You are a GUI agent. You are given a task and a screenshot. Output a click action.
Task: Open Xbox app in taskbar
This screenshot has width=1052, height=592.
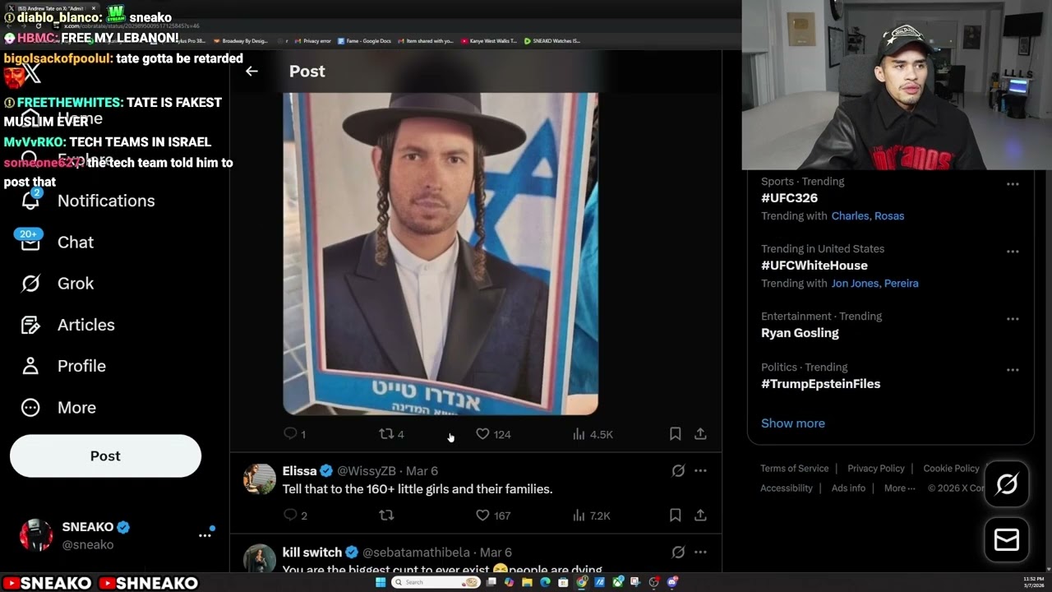click(617, 582)
